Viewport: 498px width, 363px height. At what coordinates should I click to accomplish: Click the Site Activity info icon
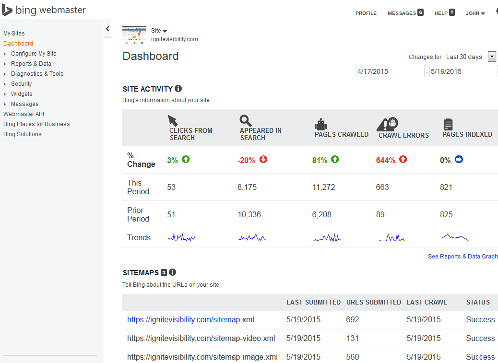178,89
